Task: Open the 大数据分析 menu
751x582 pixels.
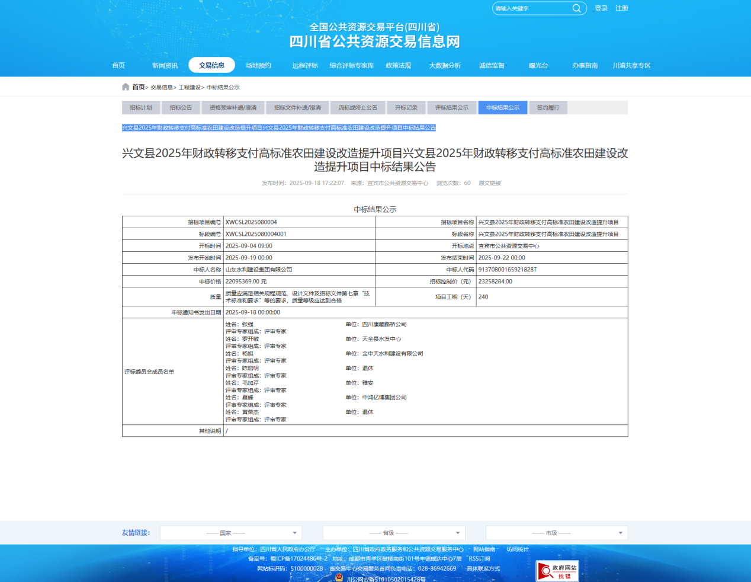Action: [445, 65]
